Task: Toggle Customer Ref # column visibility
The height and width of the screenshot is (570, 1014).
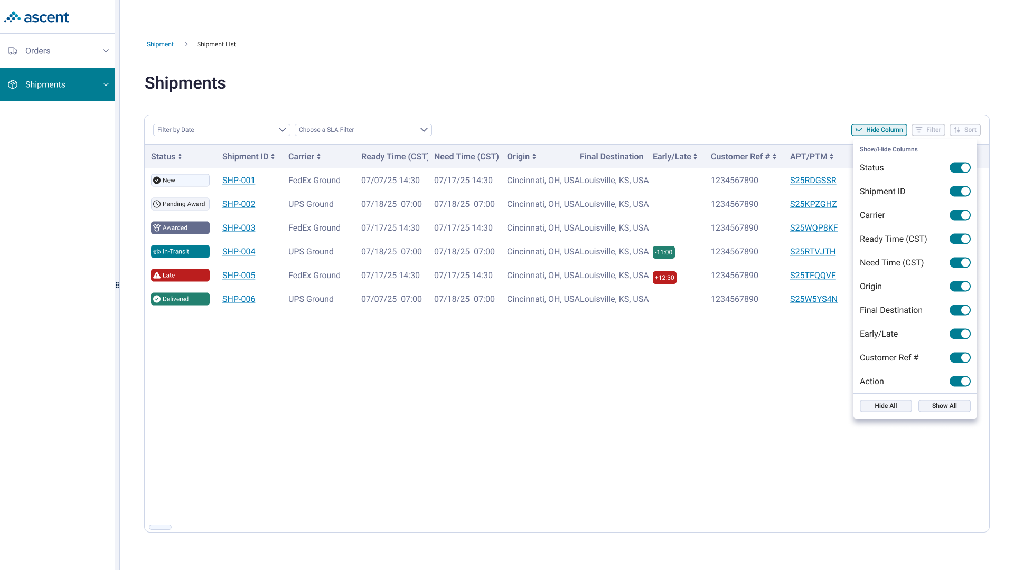Action: point(960,358)
